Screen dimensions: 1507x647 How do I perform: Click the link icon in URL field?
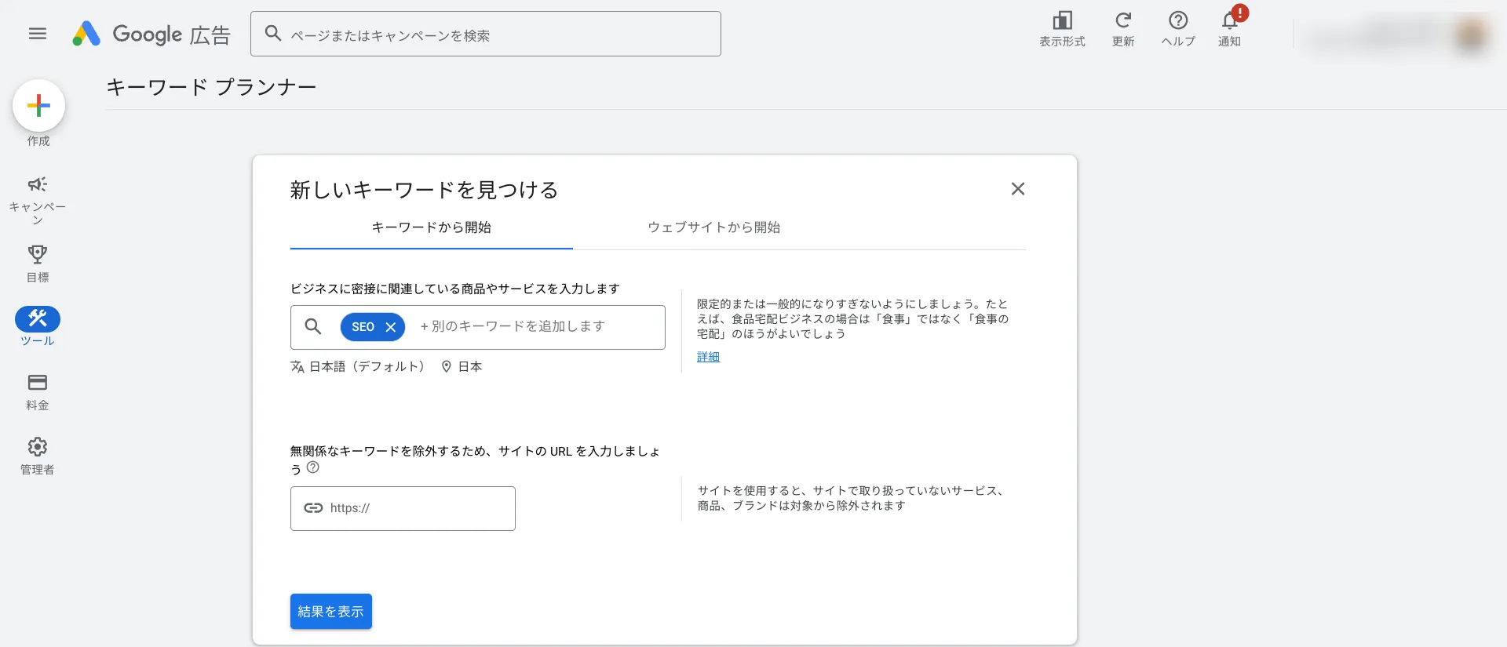(x=313, y=508)
